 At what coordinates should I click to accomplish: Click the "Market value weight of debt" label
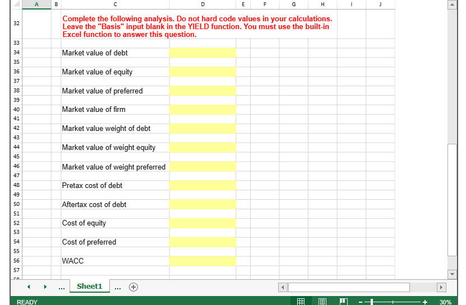(106, 129)
